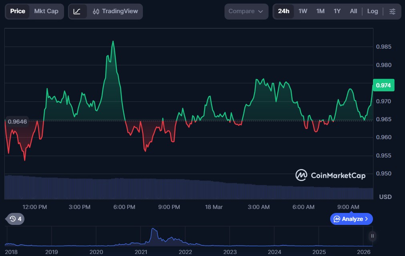Select the 1W time range tab
This screenshot has height=256, width=405.
[303, 12]
